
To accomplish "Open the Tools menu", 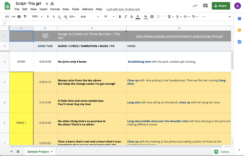I will point(75,9).
